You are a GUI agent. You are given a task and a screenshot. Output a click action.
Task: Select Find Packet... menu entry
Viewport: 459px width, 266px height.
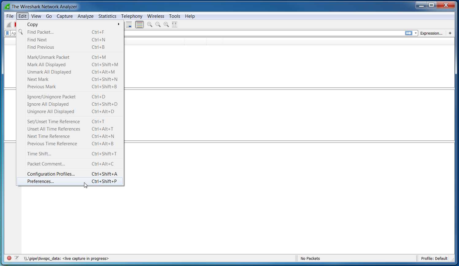(70, 32)
